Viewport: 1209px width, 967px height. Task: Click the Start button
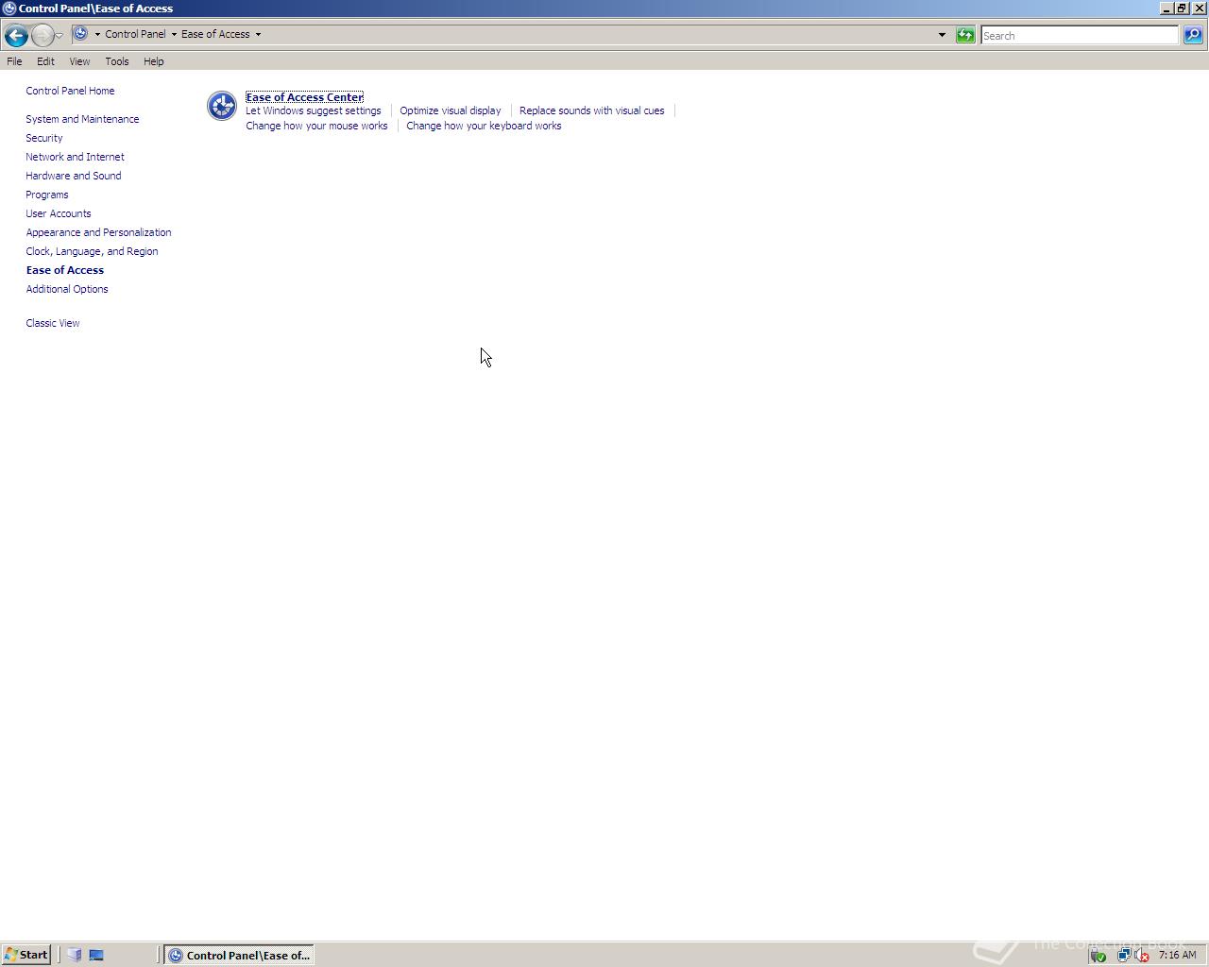point(26,955)
